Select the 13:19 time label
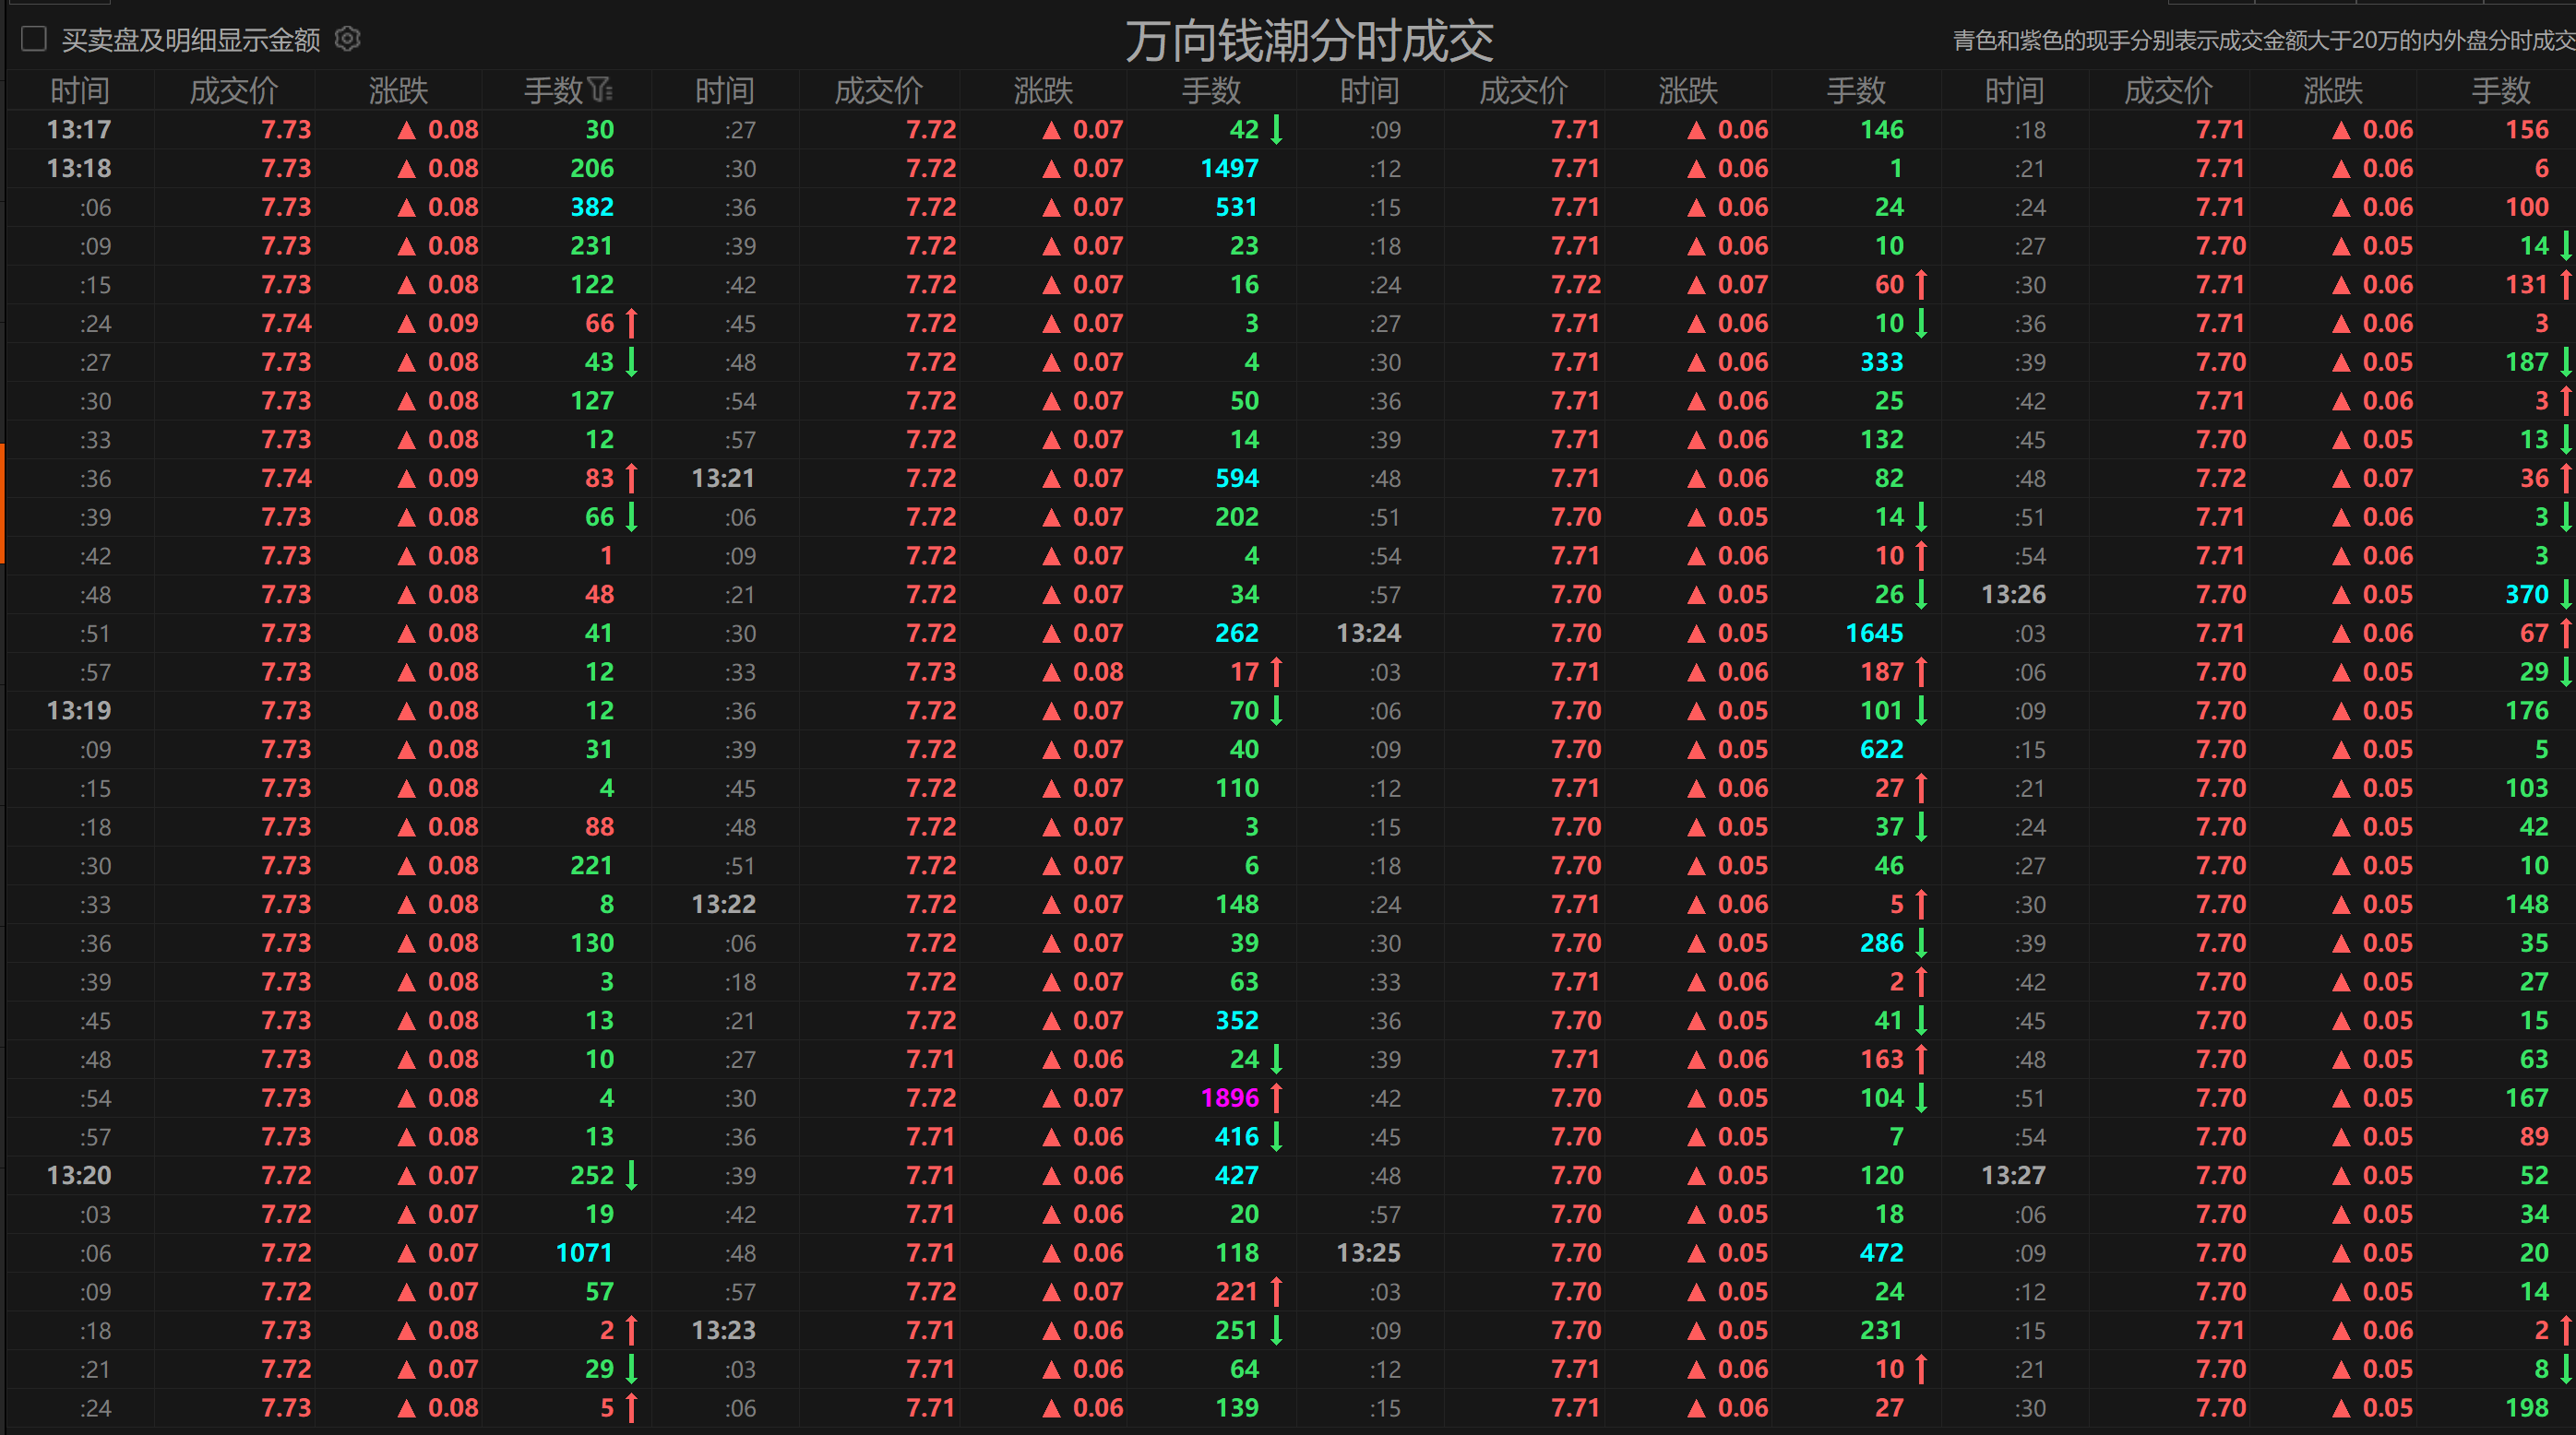The image size is (2576, 1435). click(79, 710)
